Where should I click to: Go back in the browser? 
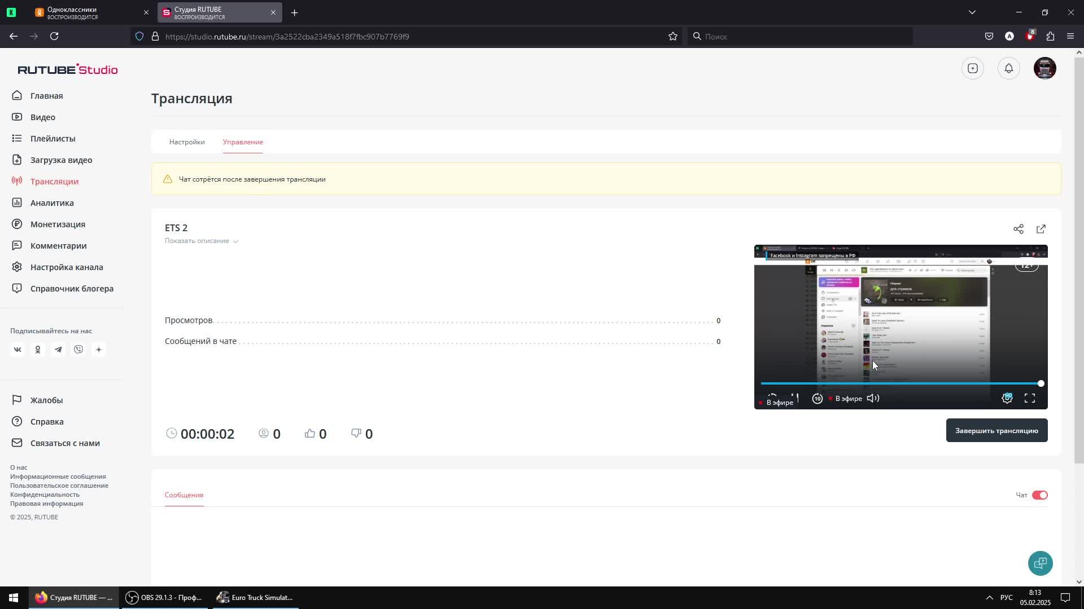tap(14, 36)
